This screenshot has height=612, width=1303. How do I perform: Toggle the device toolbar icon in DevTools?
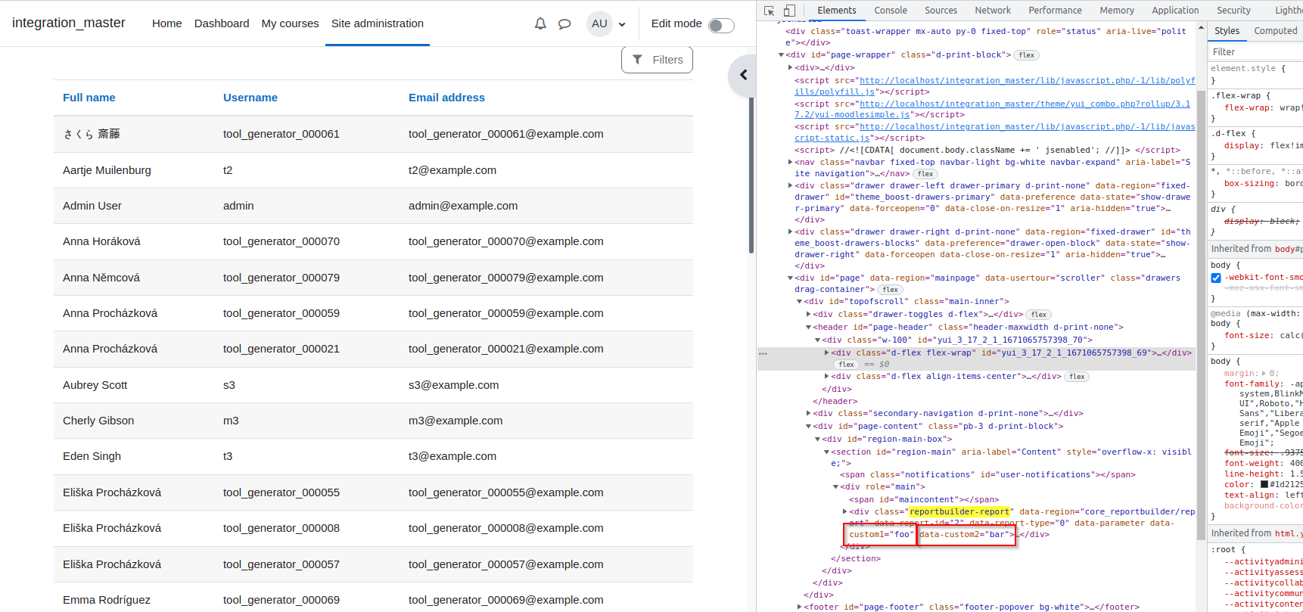tap(789, 11)
